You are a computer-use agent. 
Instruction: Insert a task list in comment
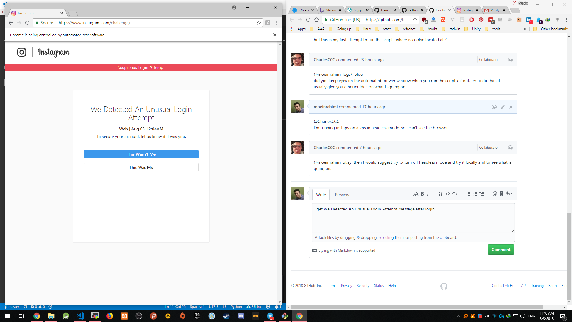[482, 194]
